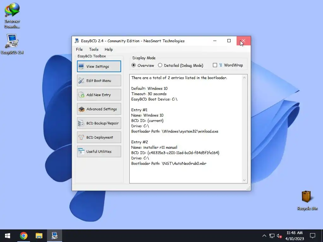Select the EasyBCD 2.4 desktop shortcut
The width and height of the screenshot is (323, 242).
point(12,44)
